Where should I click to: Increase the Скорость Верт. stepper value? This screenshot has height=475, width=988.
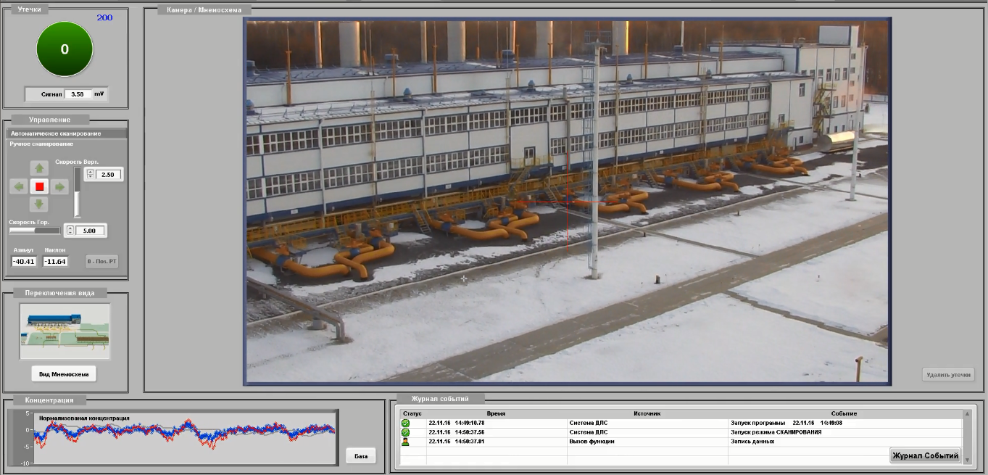89,172
